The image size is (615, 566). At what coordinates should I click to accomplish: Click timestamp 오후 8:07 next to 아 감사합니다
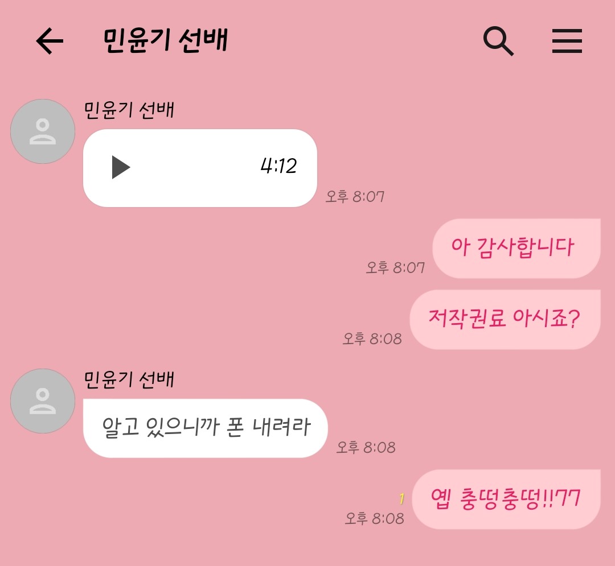coord(395,267)
